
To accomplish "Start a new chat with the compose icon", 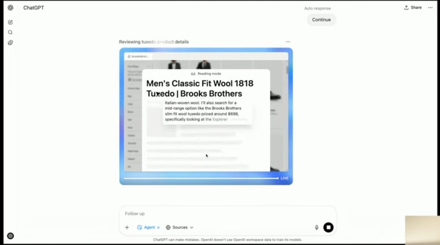I will 11,22.
